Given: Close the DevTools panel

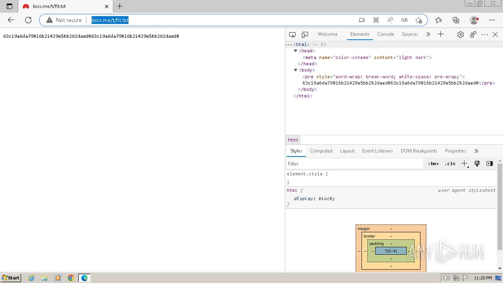Looking at the screenshot, I should 495,35.
